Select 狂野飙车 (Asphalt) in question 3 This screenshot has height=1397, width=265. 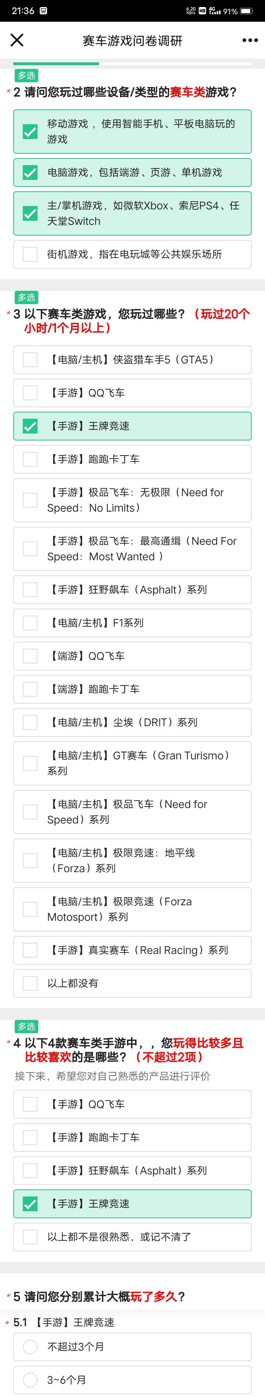[132, 590]
